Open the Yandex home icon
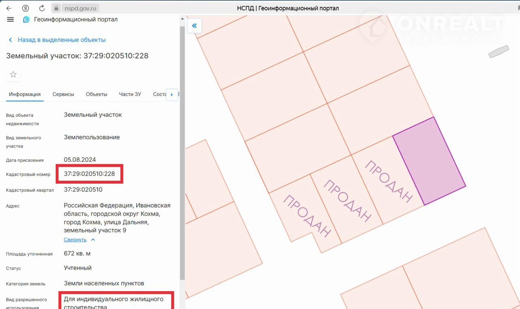The width and height of the screenshot is (520, 309). [26, 8]
